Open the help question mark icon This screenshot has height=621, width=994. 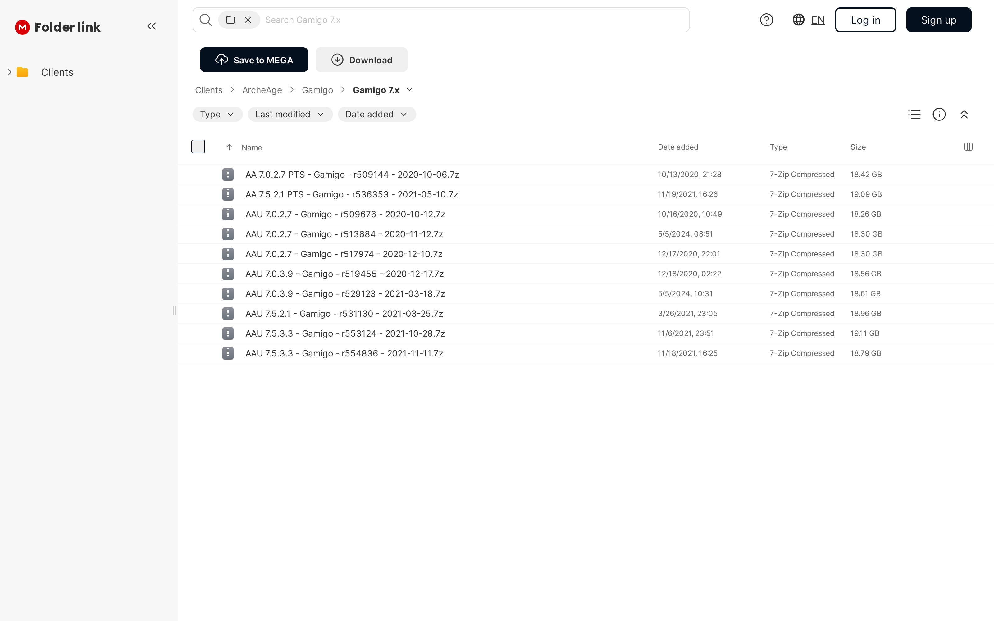pyautogui.click(x=766, y=20)
